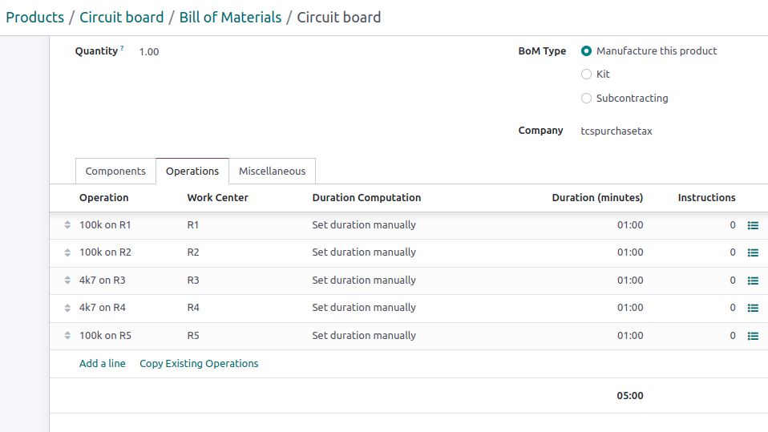
Task: Switch to the Components tab
Action: (115, 171)
